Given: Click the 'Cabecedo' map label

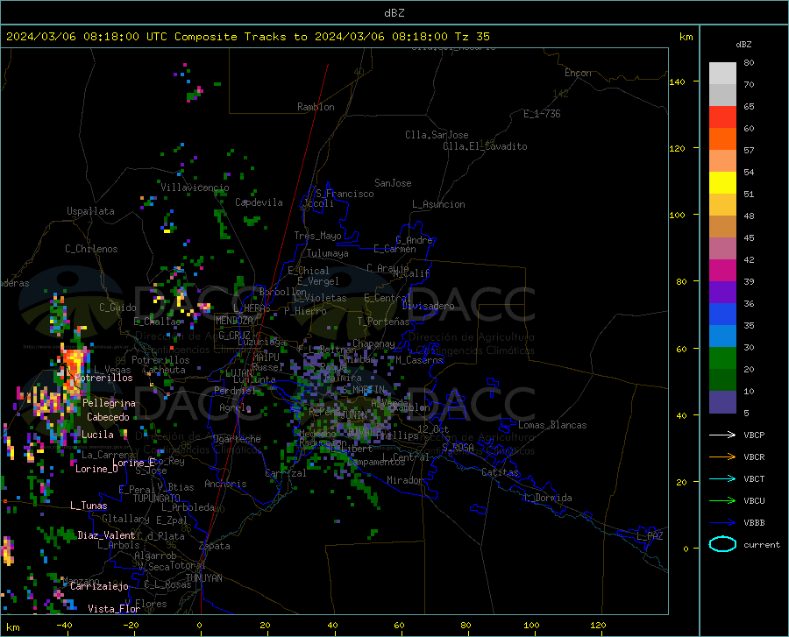Looking at the screenshot, I should point(108,417).
